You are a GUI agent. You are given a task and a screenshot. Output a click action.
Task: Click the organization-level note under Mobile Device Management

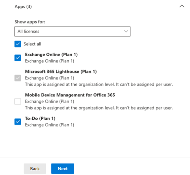[99, 108]
